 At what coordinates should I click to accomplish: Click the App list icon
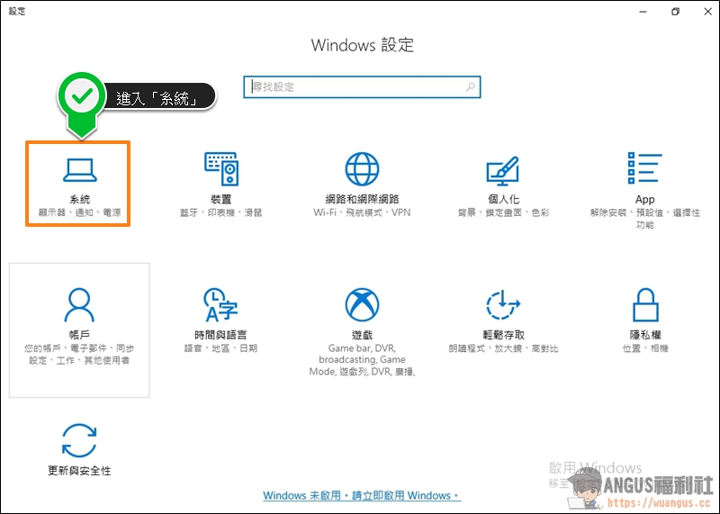(644, 169)
